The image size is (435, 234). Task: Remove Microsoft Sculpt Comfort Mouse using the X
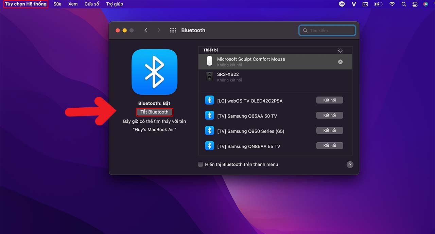(x=340, y=61)
